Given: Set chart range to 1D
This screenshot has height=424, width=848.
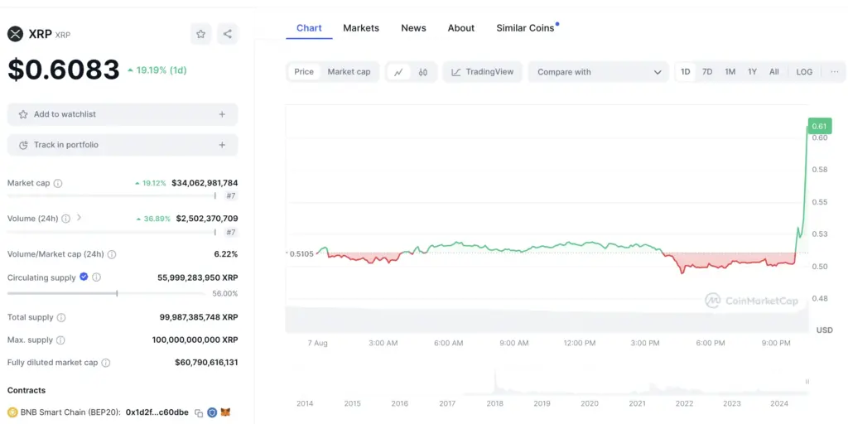Looking at the screenshot, I should tap(685, 72).
